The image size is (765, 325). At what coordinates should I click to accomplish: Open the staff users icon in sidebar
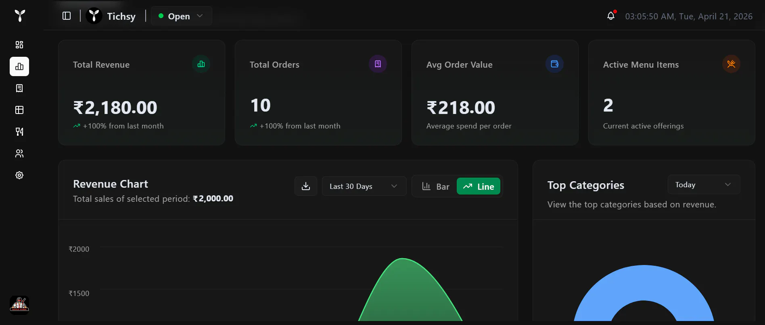(x=19, y=153)
